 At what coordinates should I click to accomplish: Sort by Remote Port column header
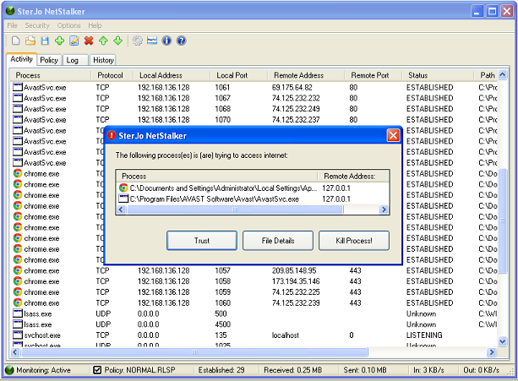coord(374,75)
